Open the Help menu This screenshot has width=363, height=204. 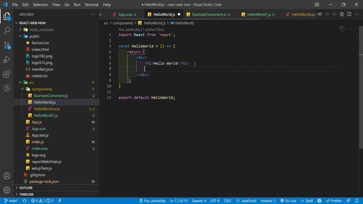pyautogui.click(x=107, y=5)
